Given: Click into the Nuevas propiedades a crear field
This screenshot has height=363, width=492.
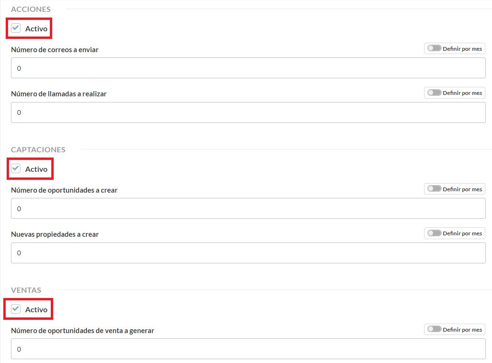Looking at the screenshot, I should click(x=248, y=253).
